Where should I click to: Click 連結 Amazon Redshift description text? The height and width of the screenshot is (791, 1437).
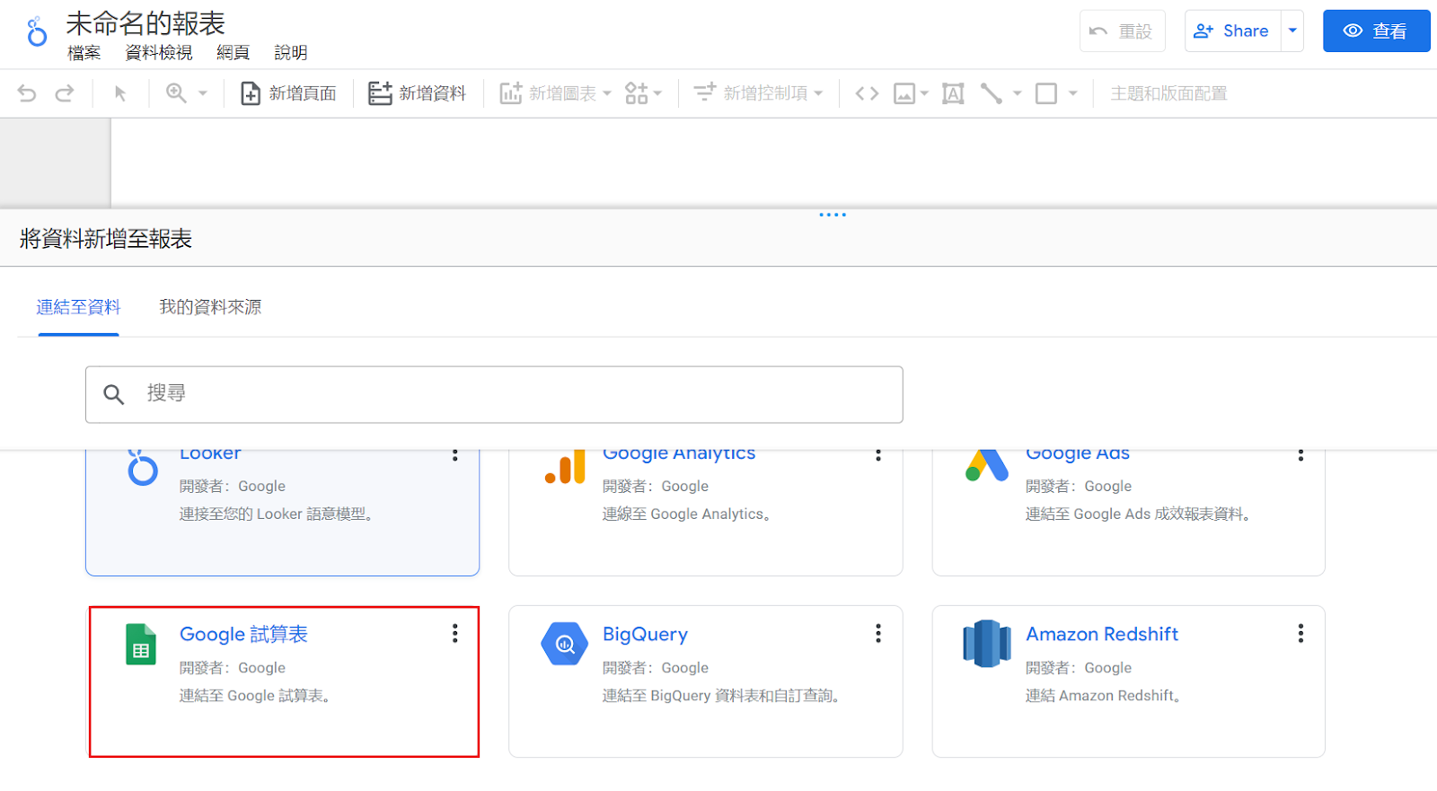pyautogui.click(x=1104, y=696)
